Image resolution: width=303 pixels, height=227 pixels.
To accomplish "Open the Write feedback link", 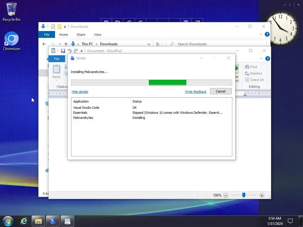I will pos(196,92).
